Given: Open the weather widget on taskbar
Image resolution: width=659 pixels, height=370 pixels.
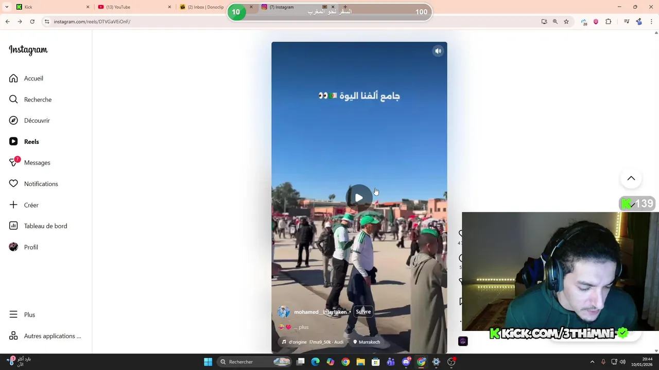Looking at the screenshot, I should click(x=19, y=362).
